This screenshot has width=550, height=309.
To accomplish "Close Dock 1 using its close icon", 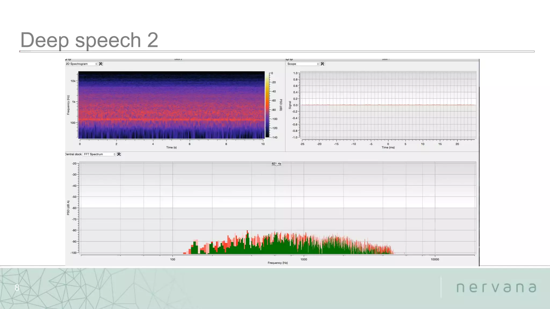I will 287,59.
